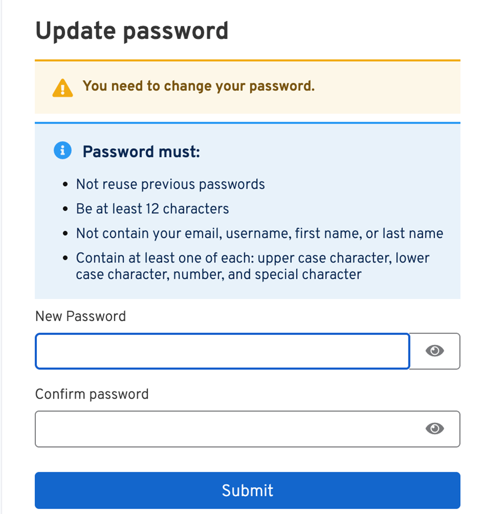
Task: Click the Update password heading
Action: point(132,31)
